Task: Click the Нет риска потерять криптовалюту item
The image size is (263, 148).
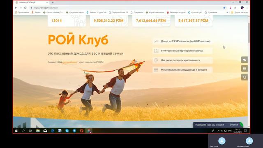Action: pyautogui.click(x=182, y=60)
